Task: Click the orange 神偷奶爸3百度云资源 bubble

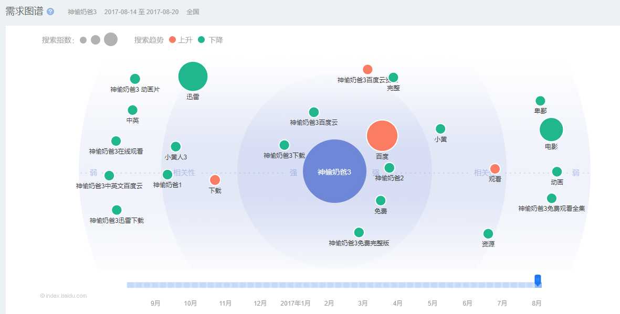Action: [367, 70]
